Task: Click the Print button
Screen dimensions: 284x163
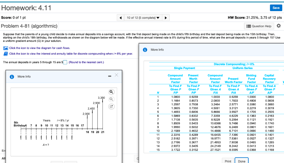Action: (228, 161)
